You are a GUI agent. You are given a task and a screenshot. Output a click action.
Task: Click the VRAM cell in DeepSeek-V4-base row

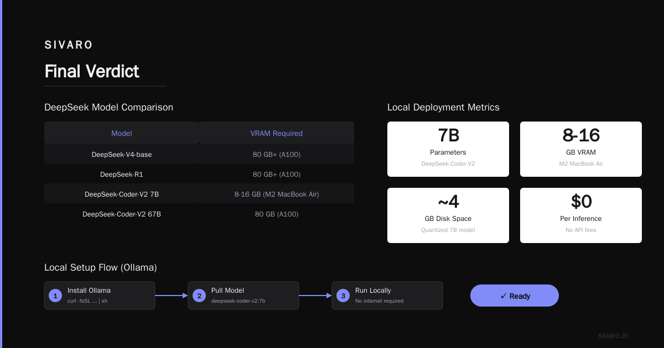(x=277, y=154)
